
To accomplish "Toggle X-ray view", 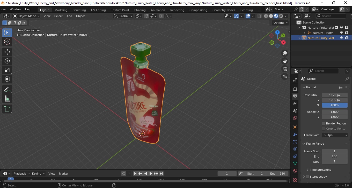I will (260, 16).
